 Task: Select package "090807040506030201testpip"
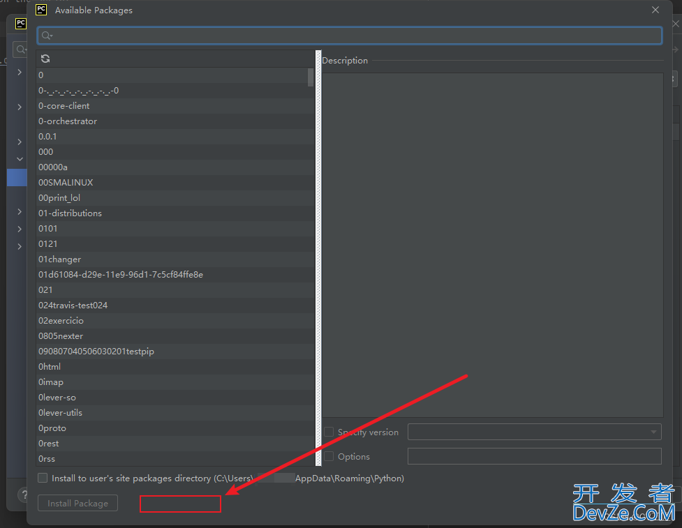tap(175, 352)
